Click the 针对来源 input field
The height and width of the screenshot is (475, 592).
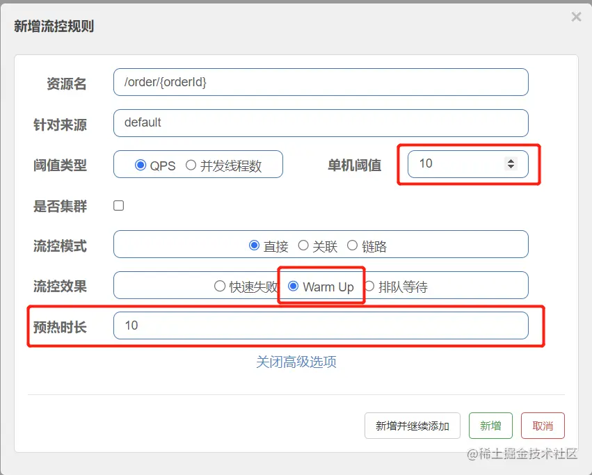(321, 123)
